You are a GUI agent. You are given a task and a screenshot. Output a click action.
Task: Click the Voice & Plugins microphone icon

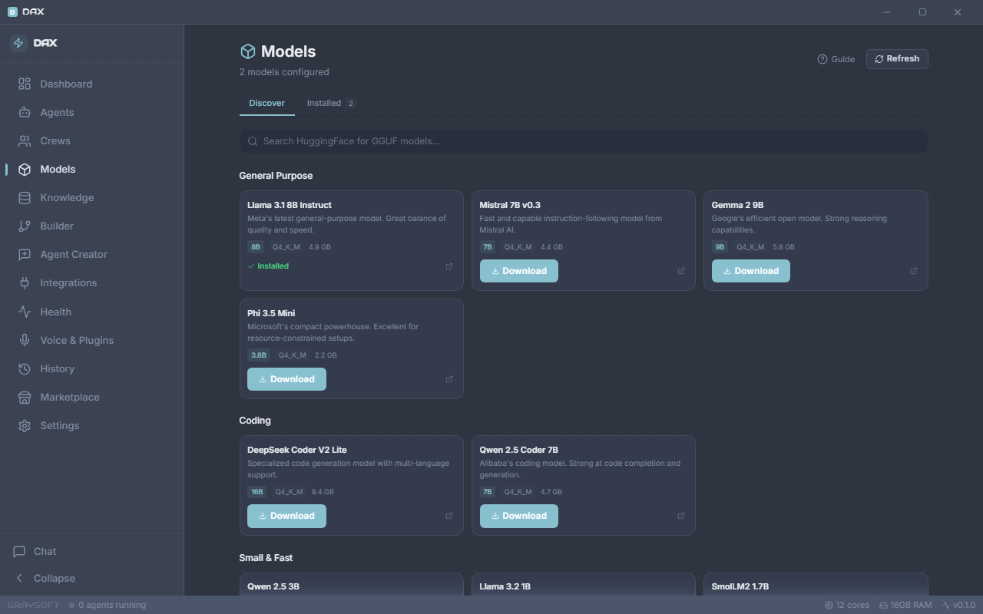pyautogui.click(x=25, y=340)
